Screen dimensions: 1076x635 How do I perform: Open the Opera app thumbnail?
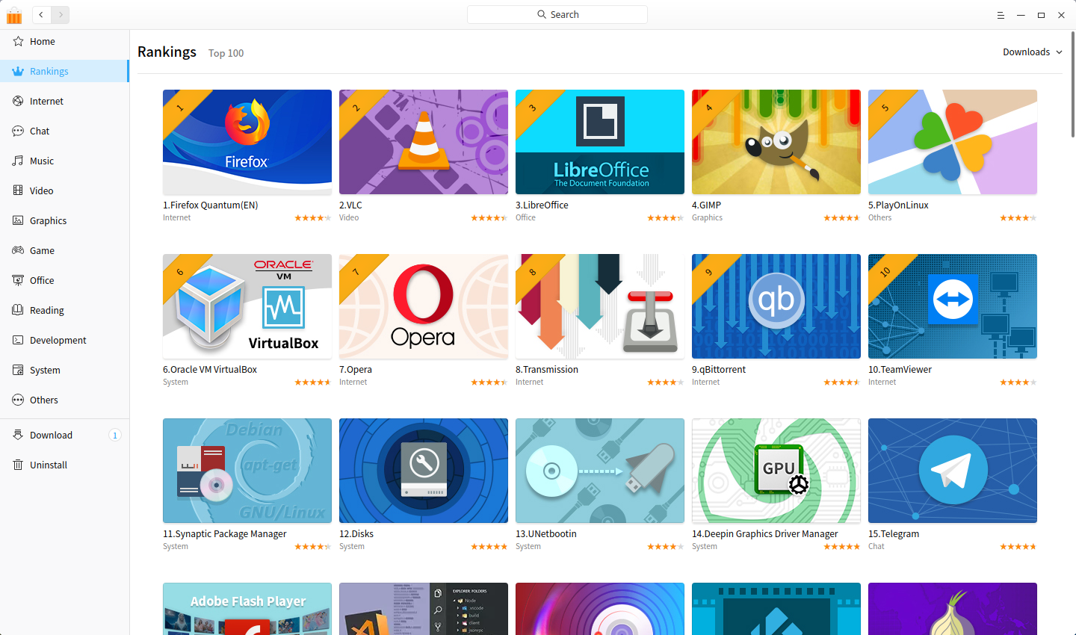click(424, 306)
